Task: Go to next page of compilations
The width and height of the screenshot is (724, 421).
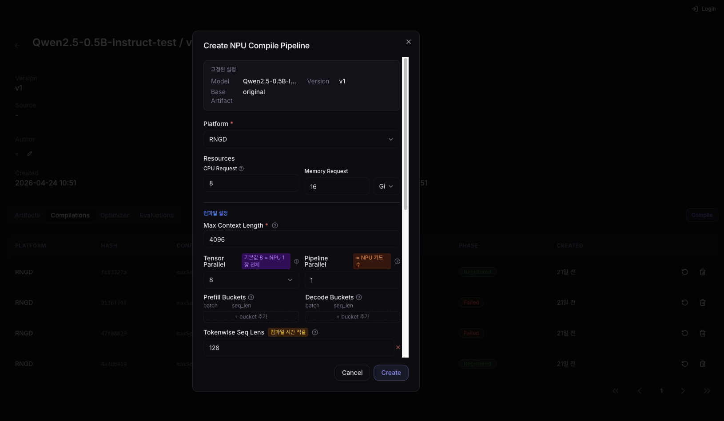Action: (x=683, y=391)
